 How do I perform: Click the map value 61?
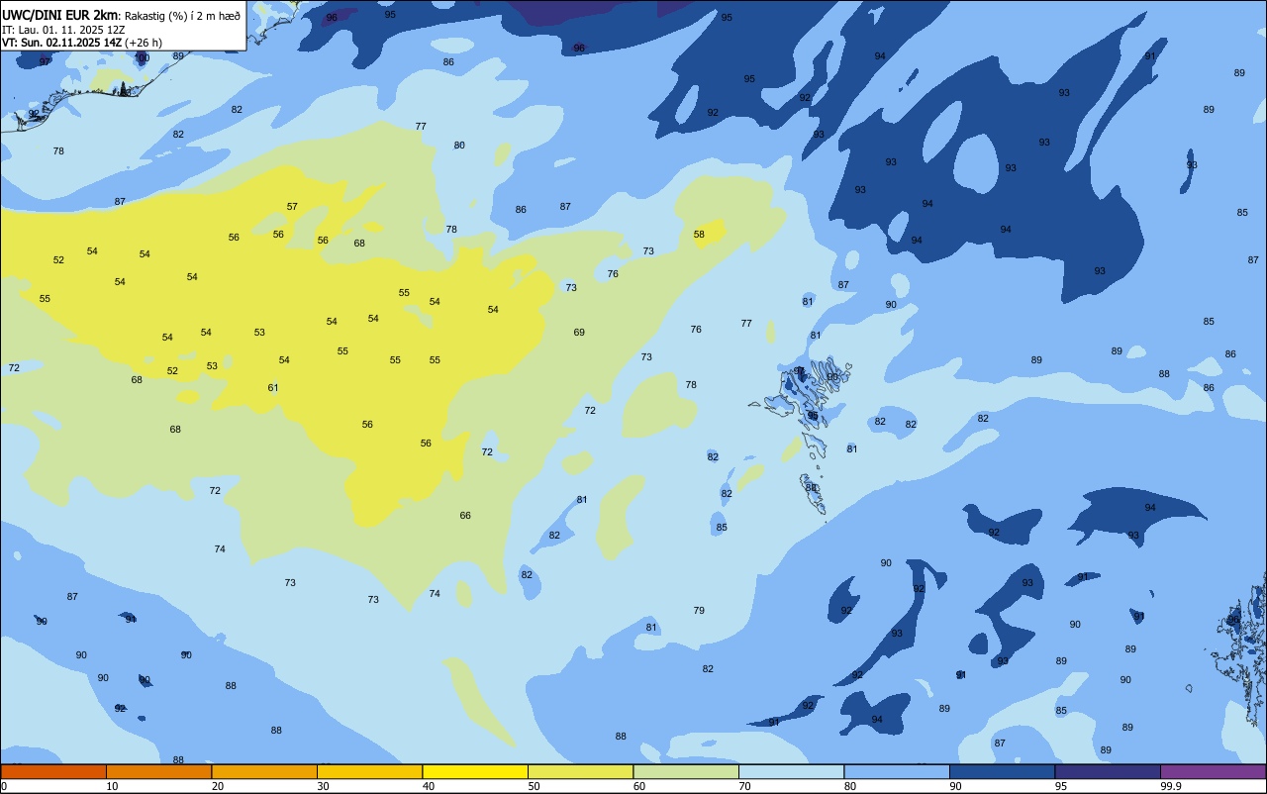[273, 388]
